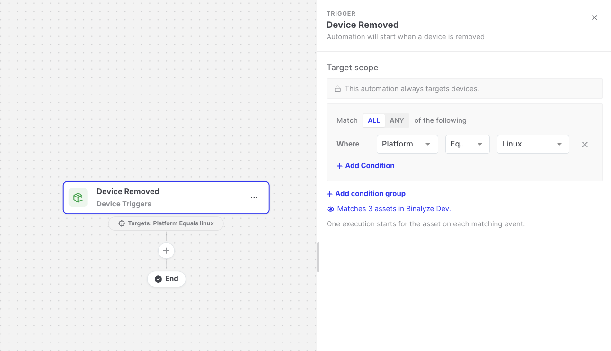Click the Where label in condition row
611x351 pixels.
coord(348,144)
